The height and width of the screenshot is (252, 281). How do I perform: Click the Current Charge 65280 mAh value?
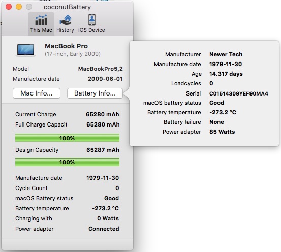click(103, 114)
